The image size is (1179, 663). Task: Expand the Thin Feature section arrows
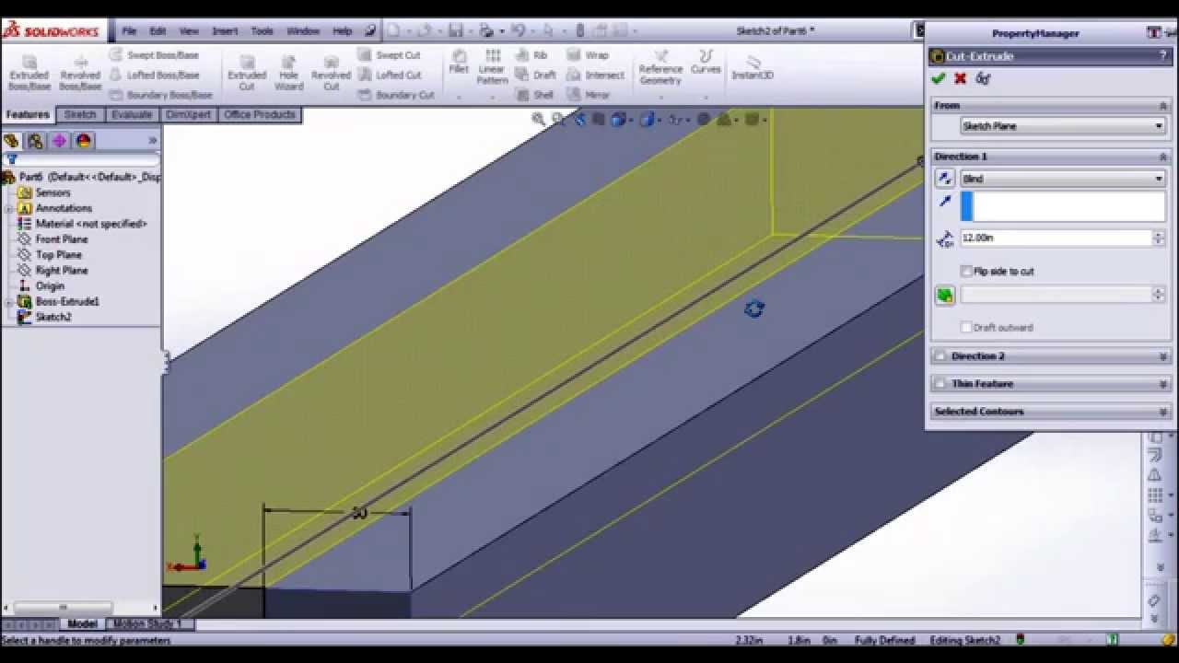[x=1163, y=384]
